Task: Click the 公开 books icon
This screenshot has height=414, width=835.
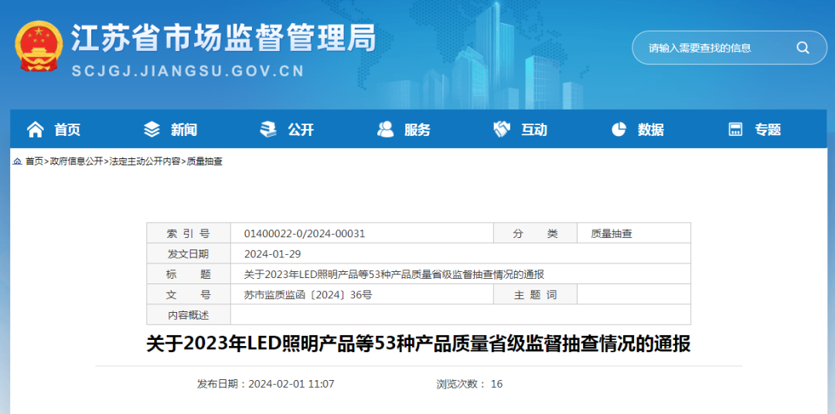Action: [x=268, y=129]
